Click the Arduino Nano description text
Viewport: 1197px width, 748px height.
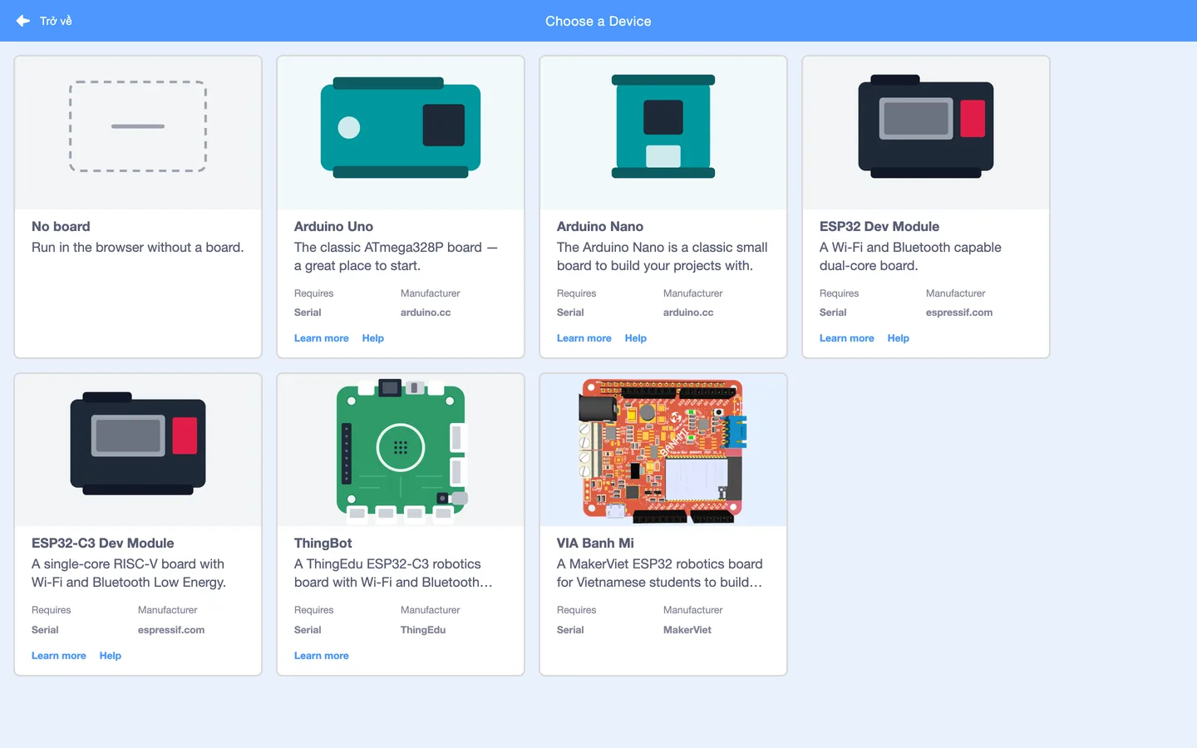[x=663, y=257]
